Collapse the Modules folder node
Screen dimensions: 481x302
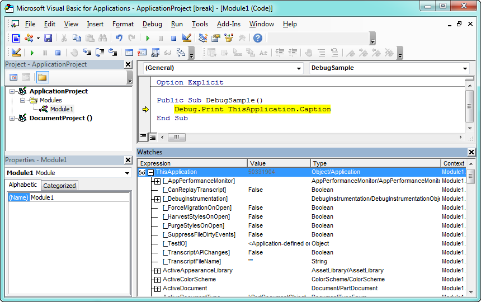click(22, 100)
